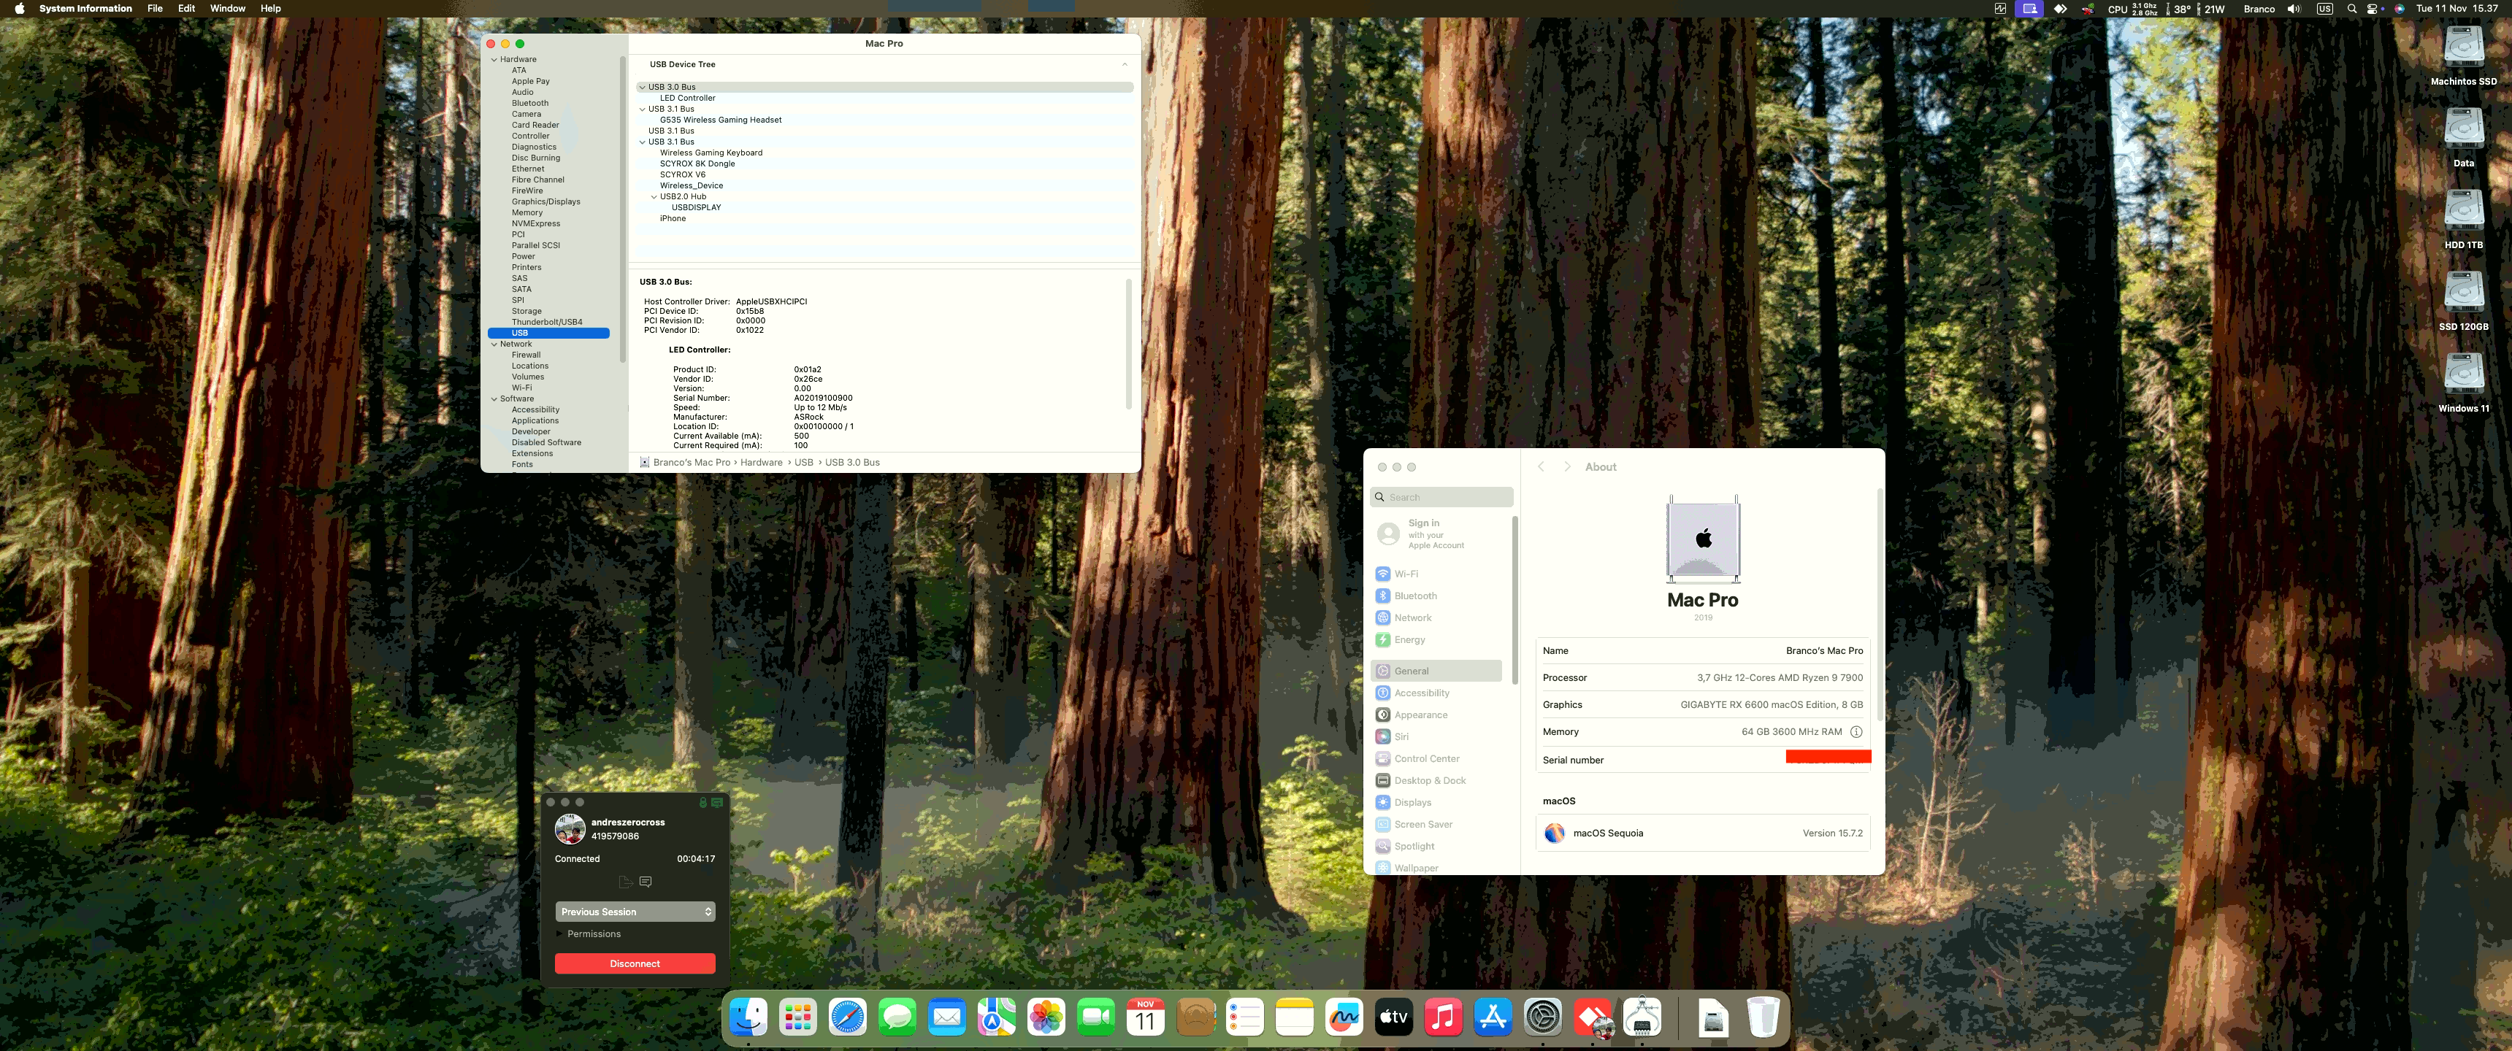
Task: Open AnyDesk icon in the Dock
Action: (1593, 1018)
